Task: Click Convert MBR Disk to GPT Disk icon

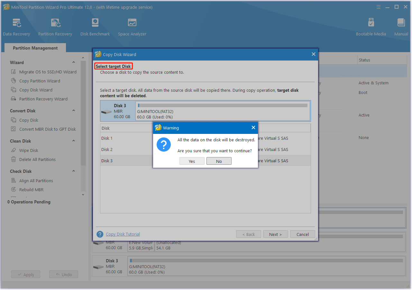Action: pos(14,129)
